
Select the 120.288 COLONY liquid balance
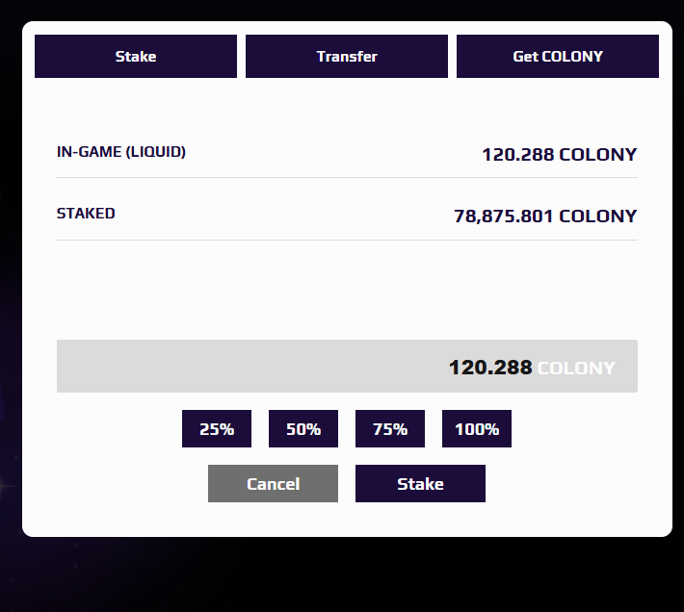tap(559, 154)
